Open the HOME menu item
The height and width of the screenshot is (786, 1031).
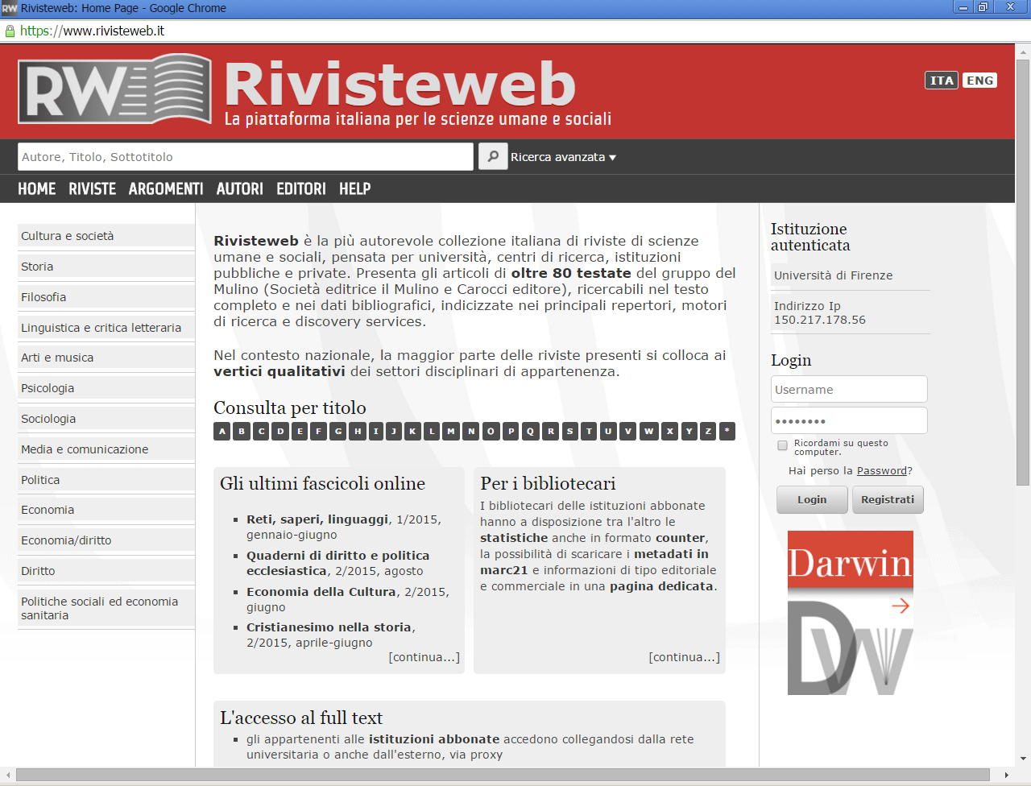pos(37,188)
